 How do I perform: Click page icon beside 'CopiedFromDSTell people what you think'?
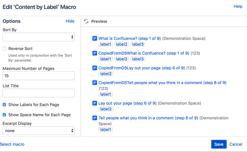coord(95,83)
